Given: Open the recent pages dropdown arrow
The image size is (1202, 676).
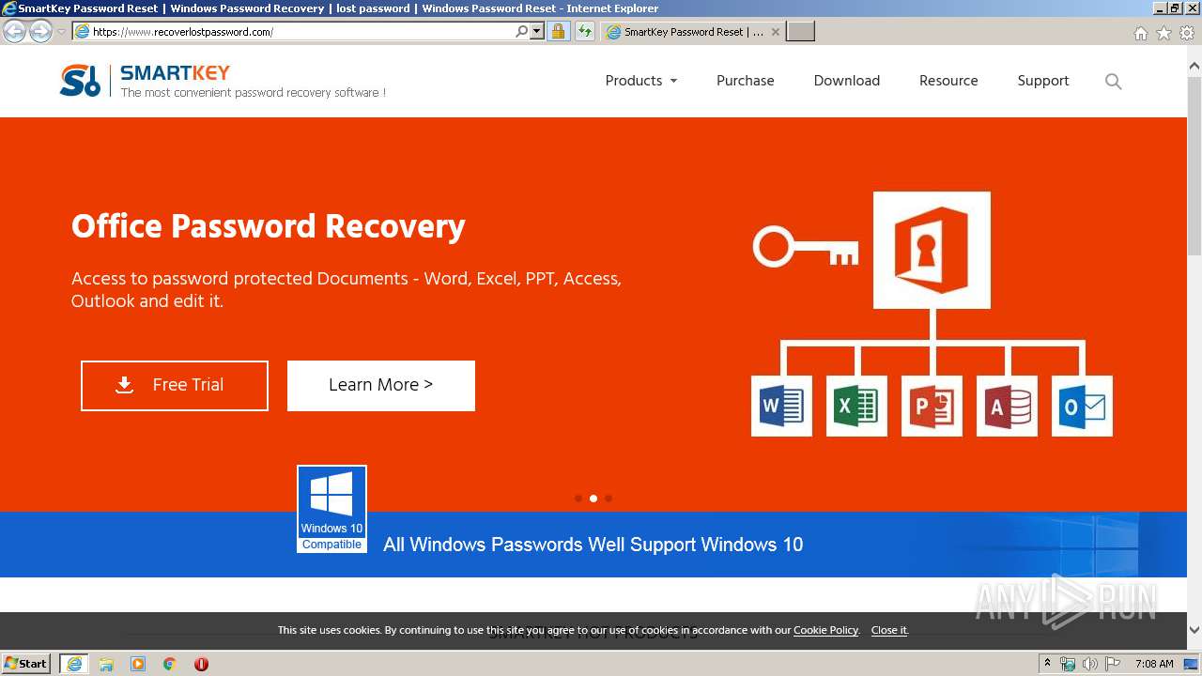Looking at the screenshot, I should tap(61, 32).
